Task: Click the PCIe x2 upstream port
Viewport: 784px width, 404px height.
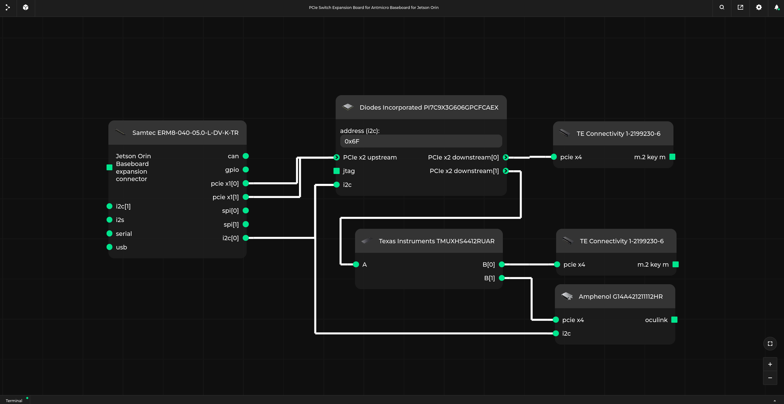Action: pyautogui.click(x=337, y=157)
